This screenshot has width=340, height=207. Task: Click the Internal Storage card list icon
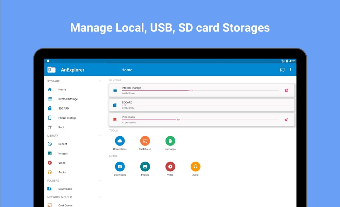point(115,90)
